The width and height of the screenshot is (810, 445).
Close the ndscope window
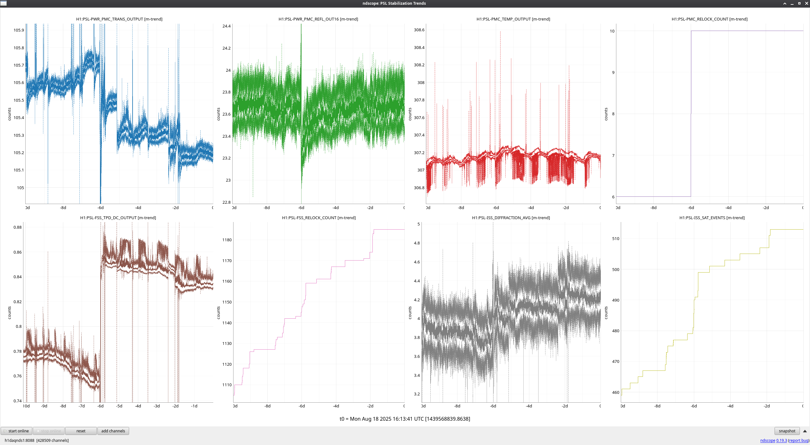[807, 3]
